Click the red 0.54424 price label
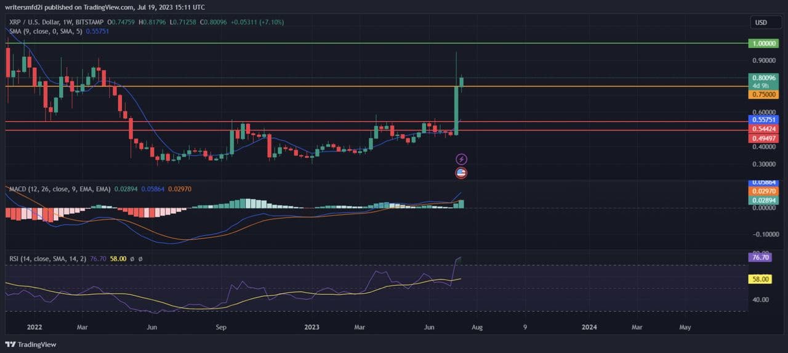 pyautogui.click(x=763, y=129)
